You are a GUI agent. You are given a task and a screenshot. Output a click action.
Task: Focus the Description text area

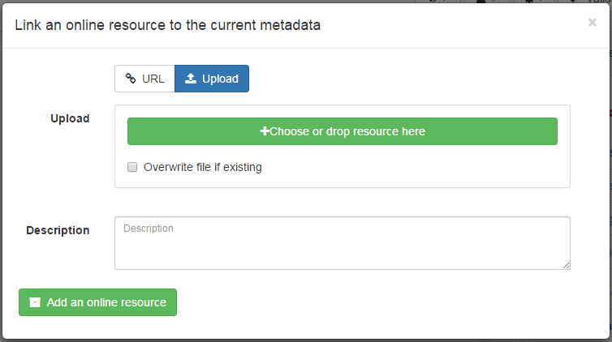[x=342, y=247]
